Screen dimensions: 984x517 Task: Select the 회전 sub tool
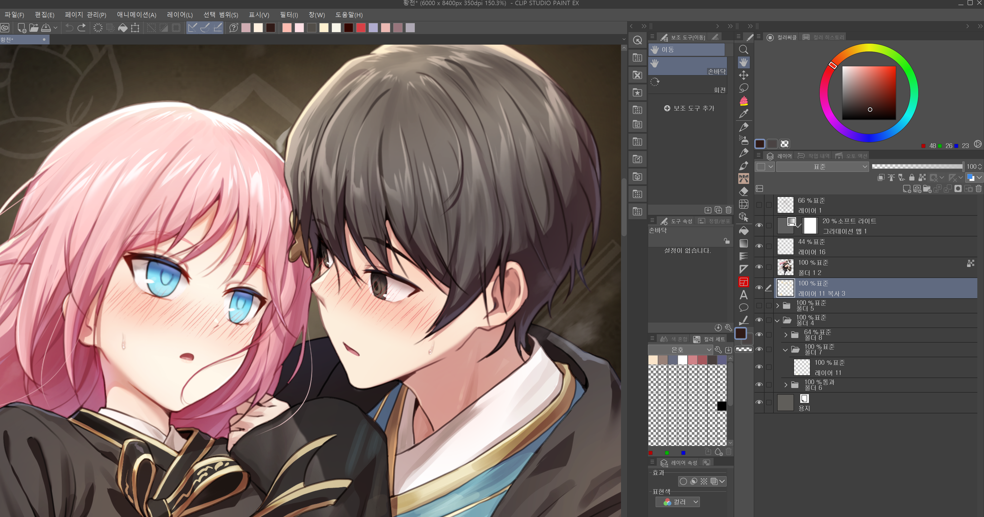687,85
